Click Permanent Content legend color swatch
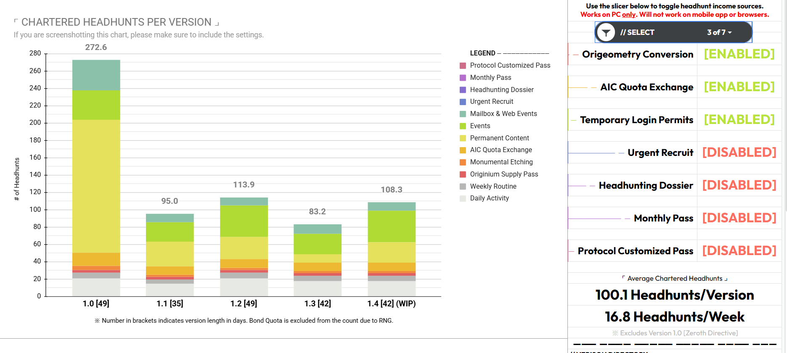 pos(463,138)
